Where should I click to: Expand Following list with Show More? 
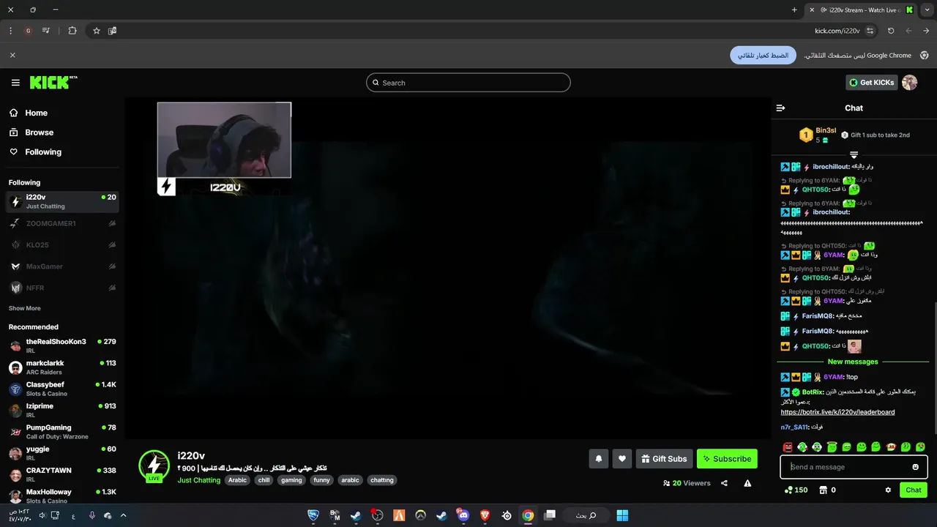tap(25, 308)
